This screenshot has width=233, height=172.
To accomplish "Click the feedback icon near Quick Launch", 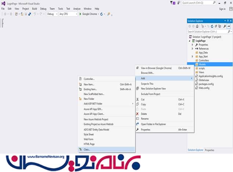I will (x=179, y=3).
